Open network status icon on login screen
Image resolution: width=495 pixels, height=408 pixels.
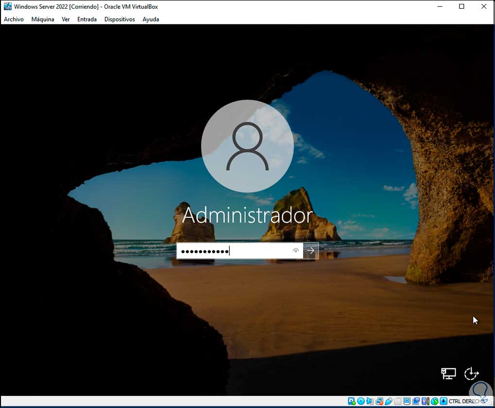448,373
